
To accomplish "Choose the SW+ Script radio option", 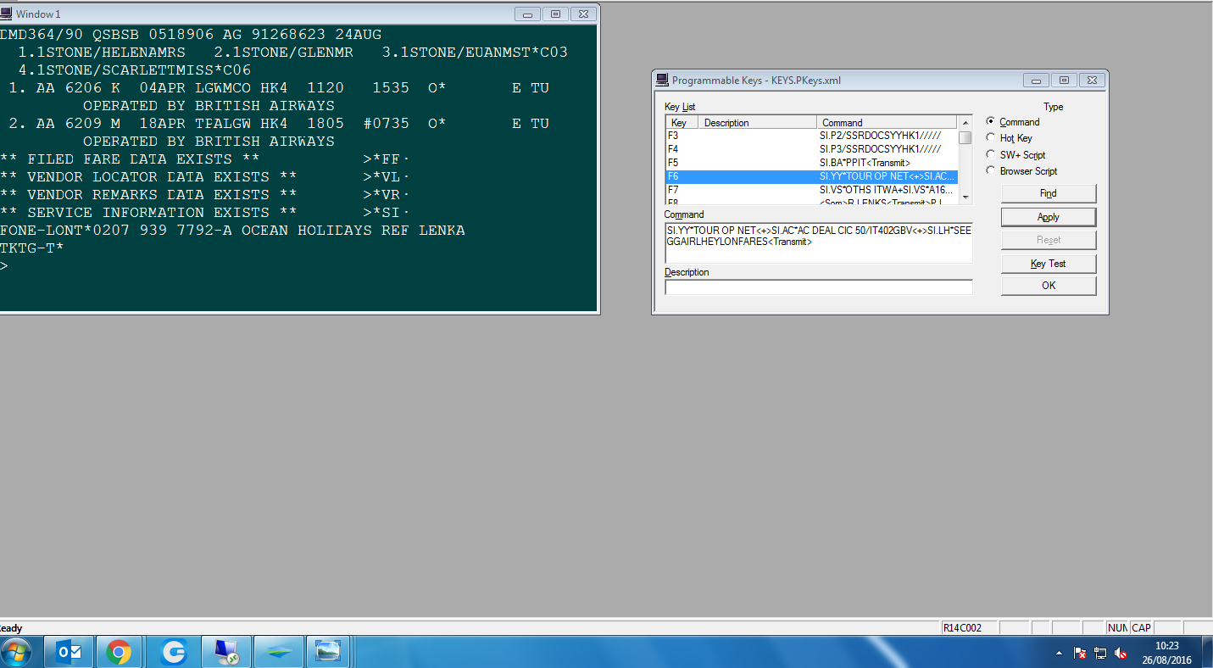I will coord(991,154).
